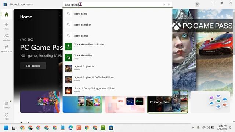Click Xbox Game Pass Ultimate icon
This screenshot has width=235, height=132.
pyautogui.click(x=68, y=47)
